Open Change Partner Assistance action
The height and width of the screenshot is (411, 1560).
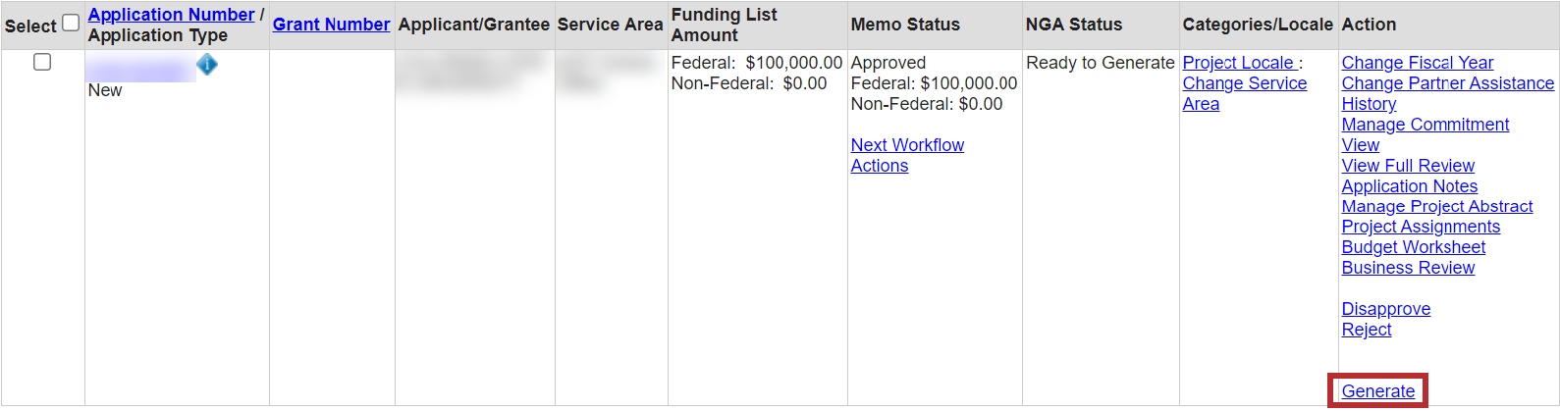(x=1447, y=83)
